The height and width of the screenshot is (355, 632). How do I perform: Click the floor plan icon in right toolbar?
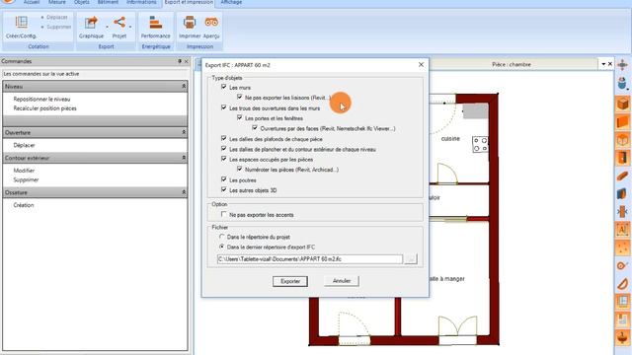(622, 302)
